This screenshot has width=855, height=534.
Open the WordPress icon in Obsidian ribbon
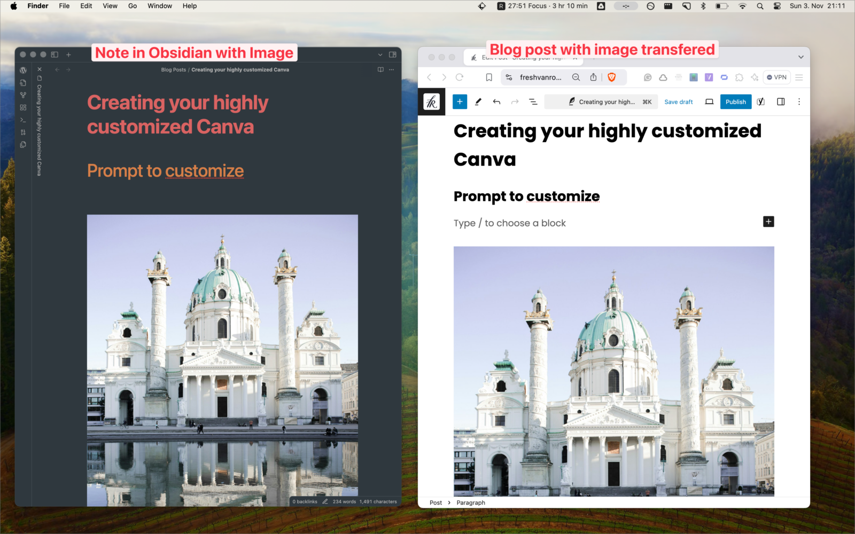23,70
